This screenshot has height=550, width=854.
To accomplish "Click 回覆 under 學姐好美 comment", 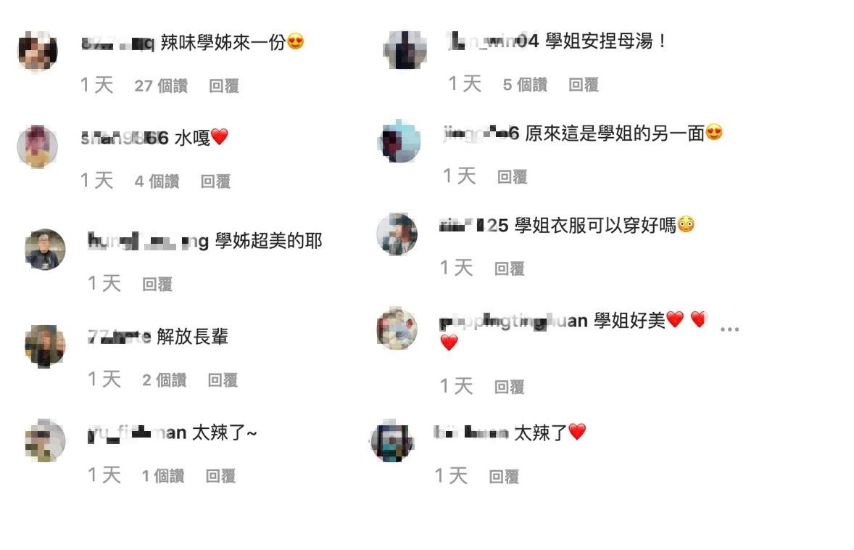I will tap(509, 387).
